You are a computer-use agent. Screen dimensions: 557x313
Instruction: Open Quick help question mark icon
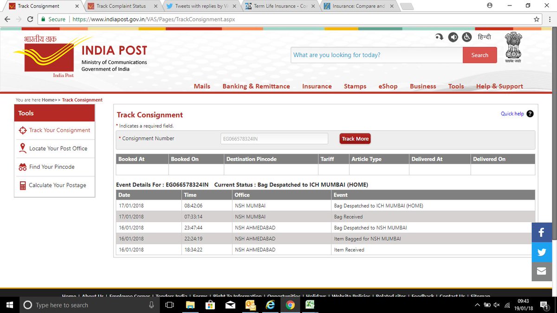pyautogui.click(x=530, y=114)
